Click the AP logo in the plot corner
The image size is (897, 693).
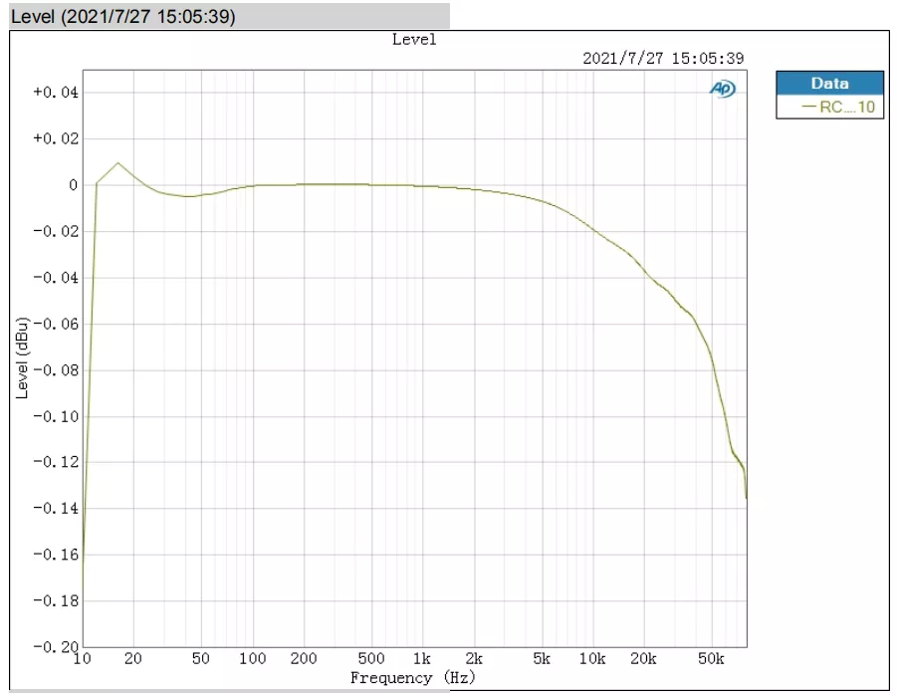723,89
